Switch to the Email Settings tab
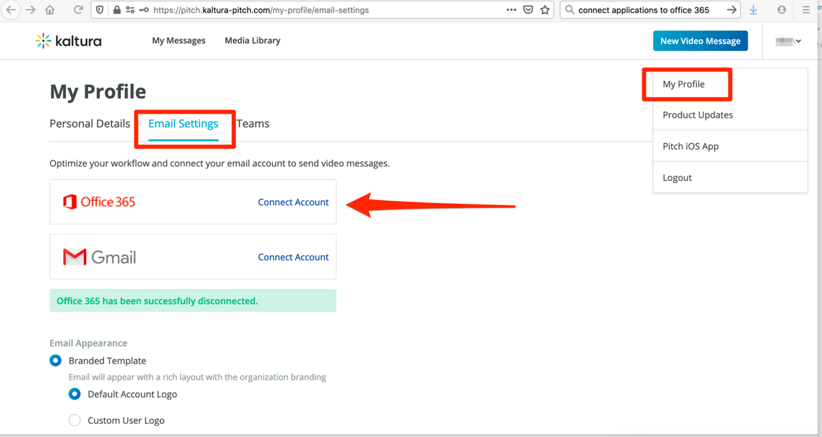The image size is (822, 437). click(x=184, y=123)
